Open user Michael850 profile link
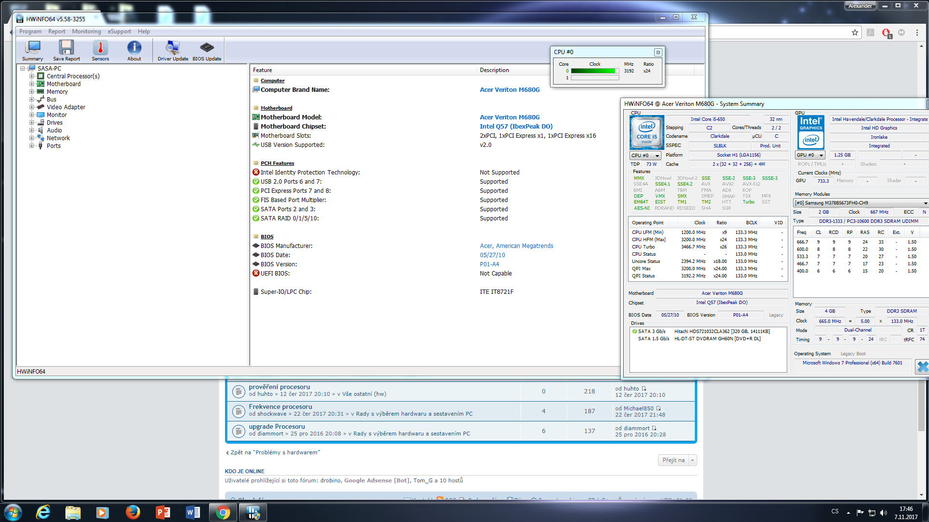Viewport: 929px width, 522px height. (638, 408)
